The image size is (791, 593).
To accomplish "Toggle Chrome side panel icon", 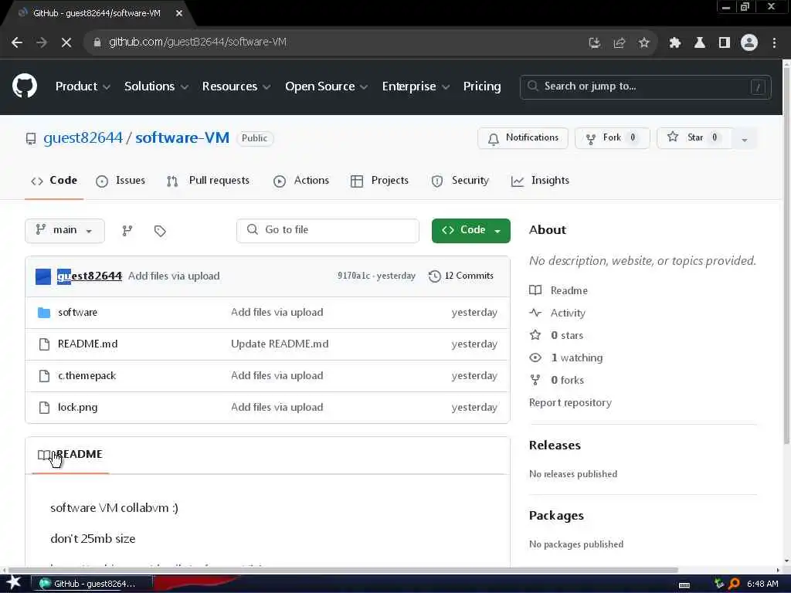I will pos(725,43).
